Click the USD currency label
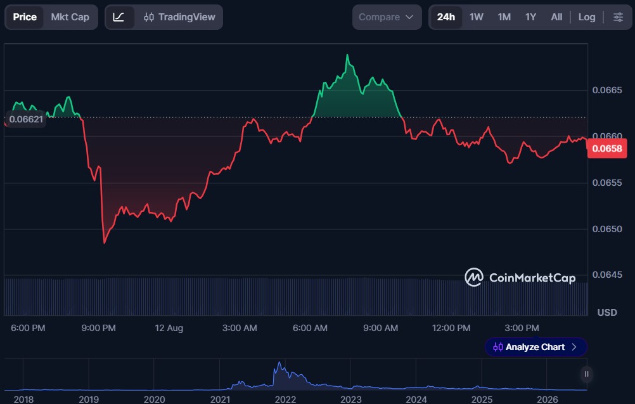 click(x=607, y=313)
